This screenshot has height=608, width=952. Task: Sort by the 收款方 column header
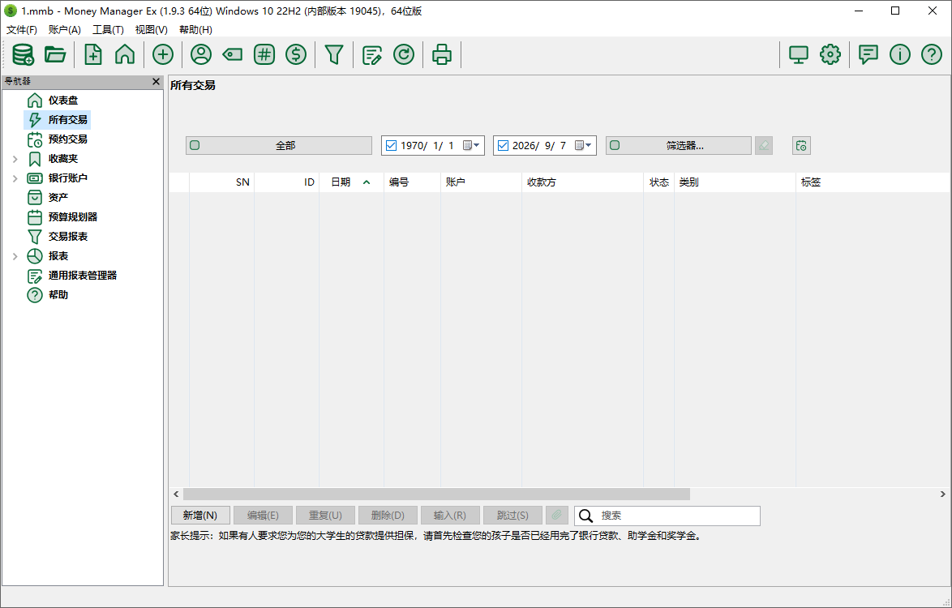point(582,182)
